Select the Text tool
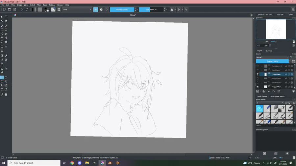This screenshot has height=166, width=296. [x=6, y=17]
